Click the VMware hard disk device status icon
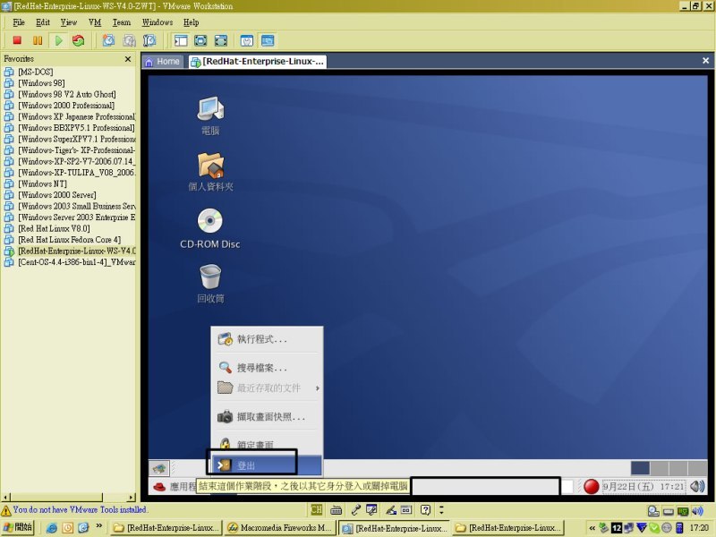Viewport: 716px width, 537px height. 653,511
